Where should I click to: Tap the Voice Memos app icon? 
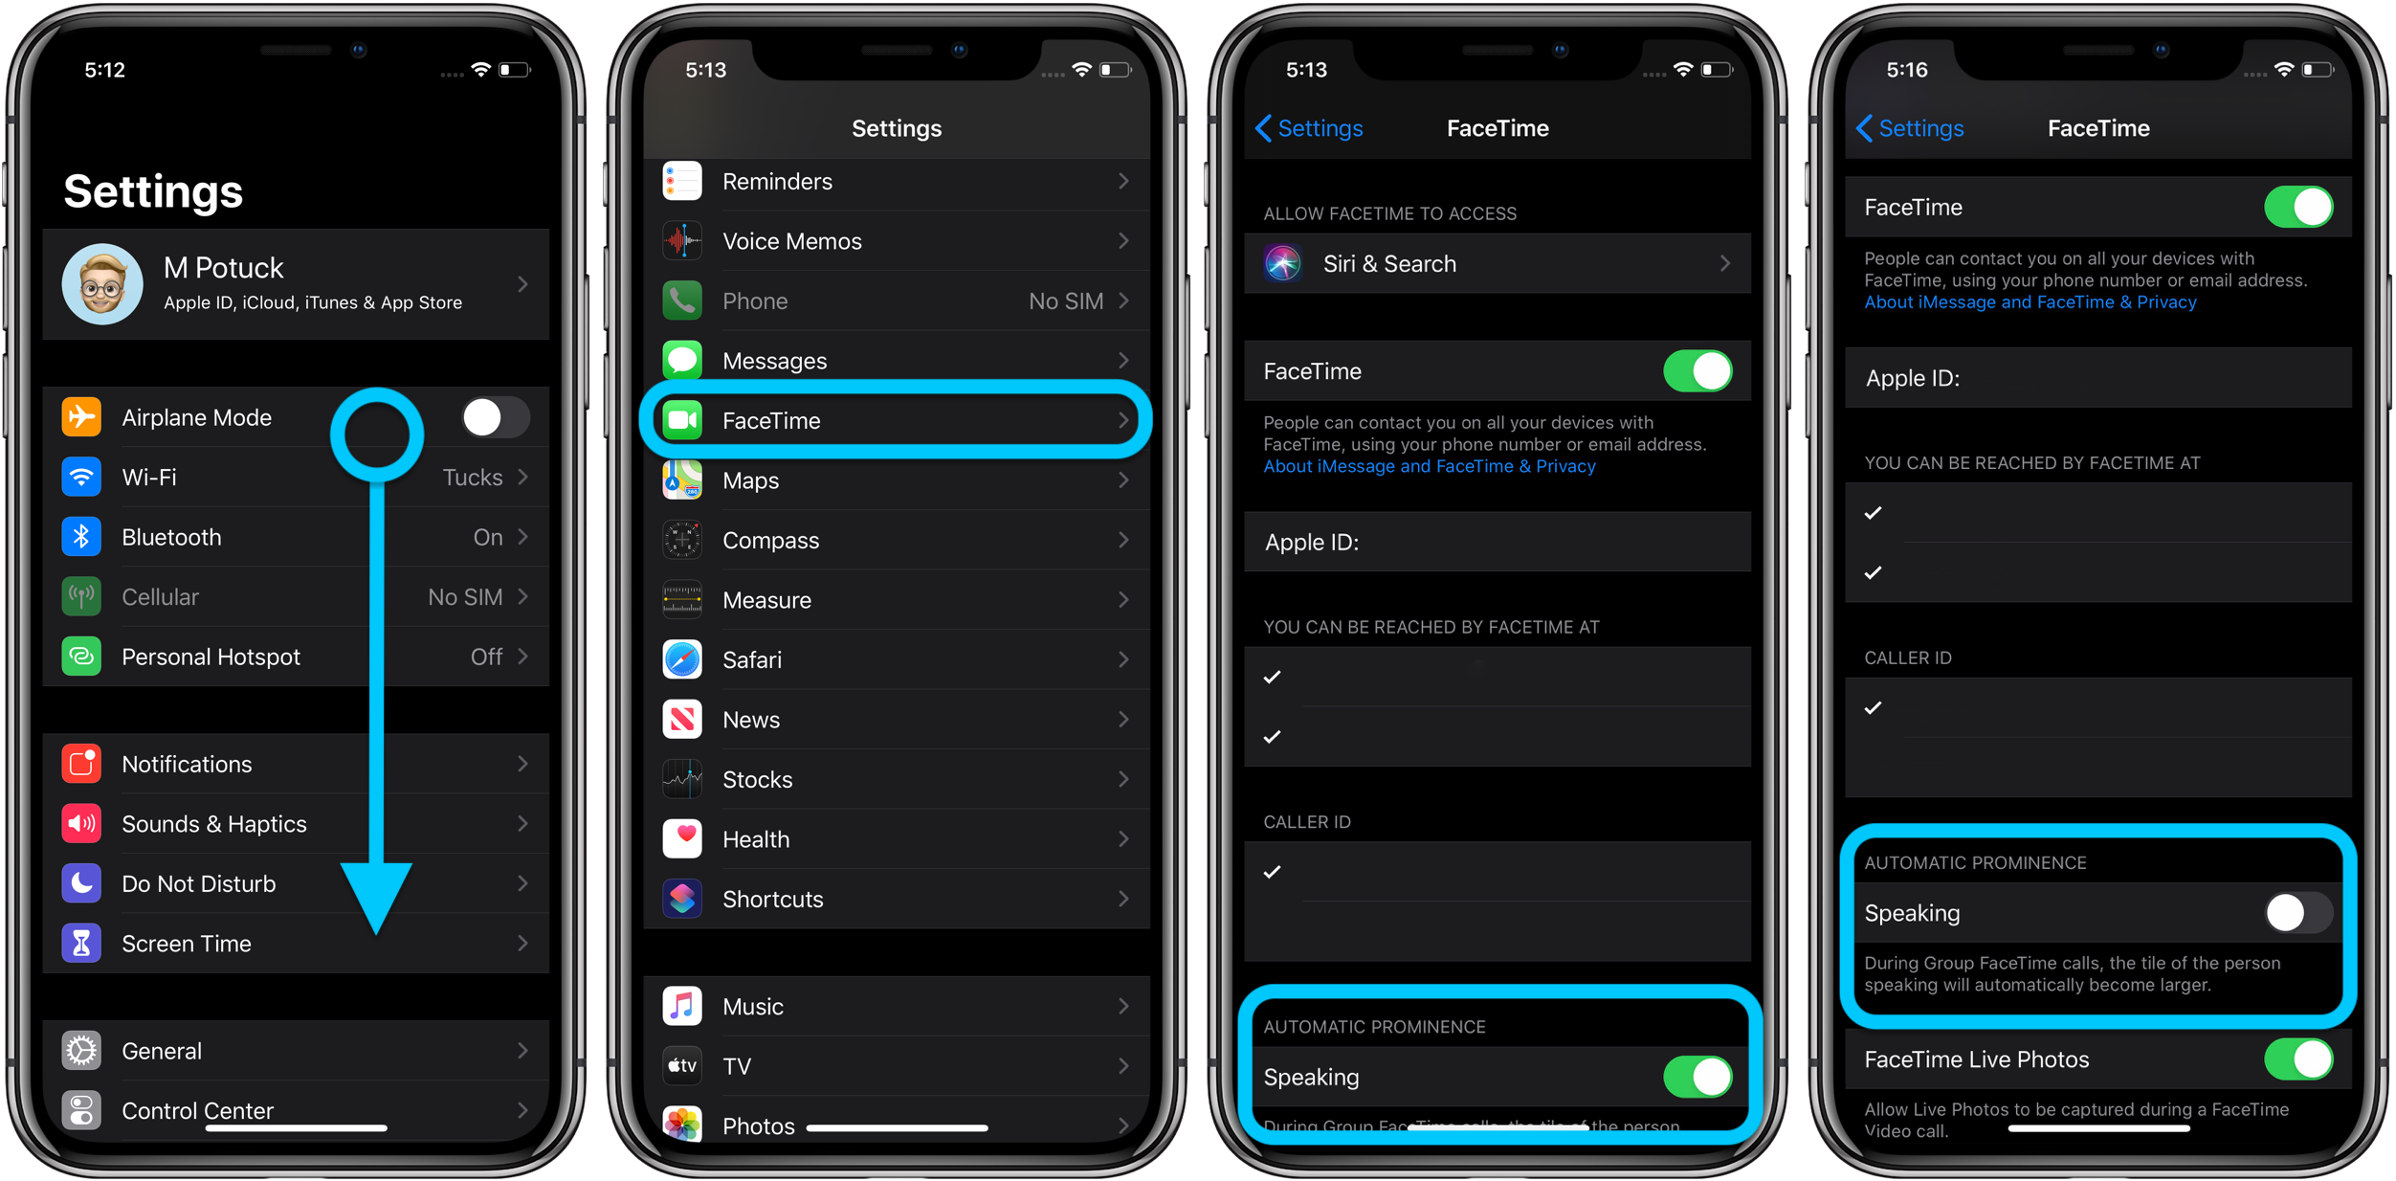[684, 241]
